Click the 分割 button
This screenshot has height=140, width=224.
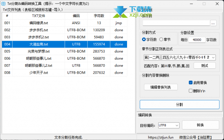coord(180,105)
